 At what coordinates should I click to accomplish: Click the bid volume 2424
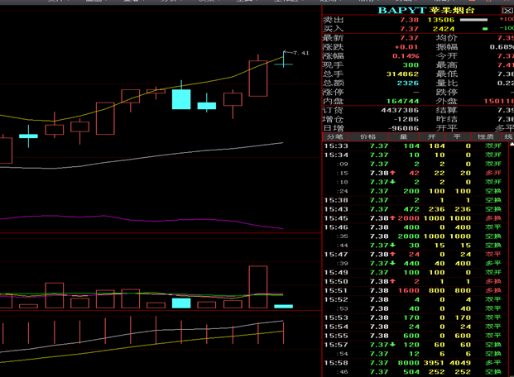[444, 29]
